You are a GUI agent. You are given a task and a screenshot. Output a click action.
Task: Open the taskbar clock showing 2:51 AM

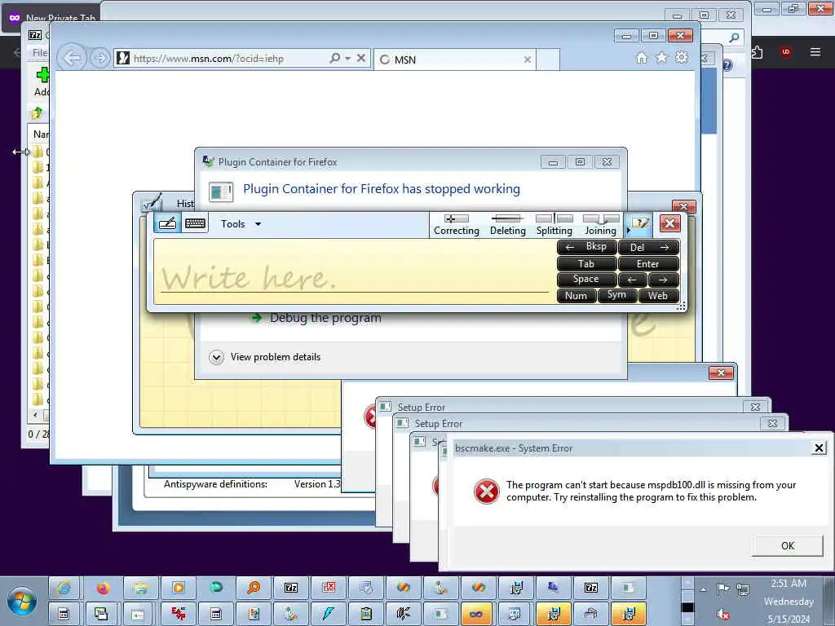click(789, 601)
